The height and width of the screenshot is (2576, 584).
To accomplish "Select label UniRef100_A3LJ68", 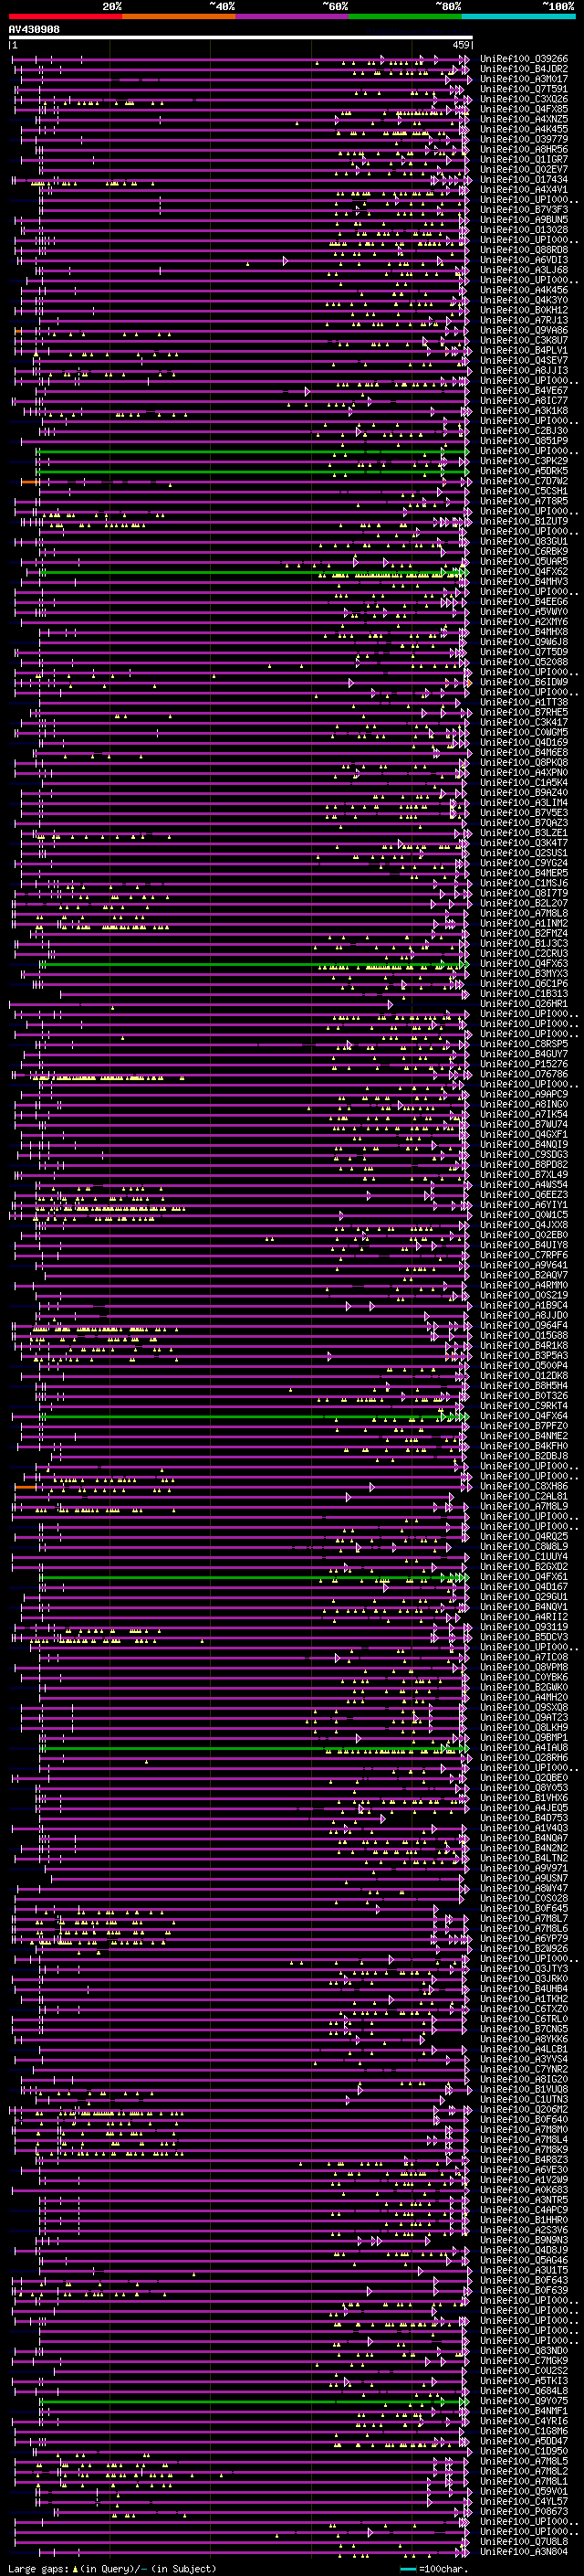I will 524,270.
